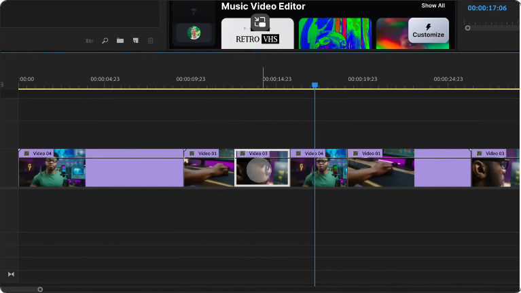Click the fx badge on first Video 04 clip

pyautogui.click(x=27, y=154)
